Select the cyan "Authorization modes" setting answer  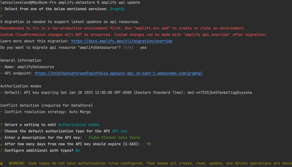pos(79,125)
